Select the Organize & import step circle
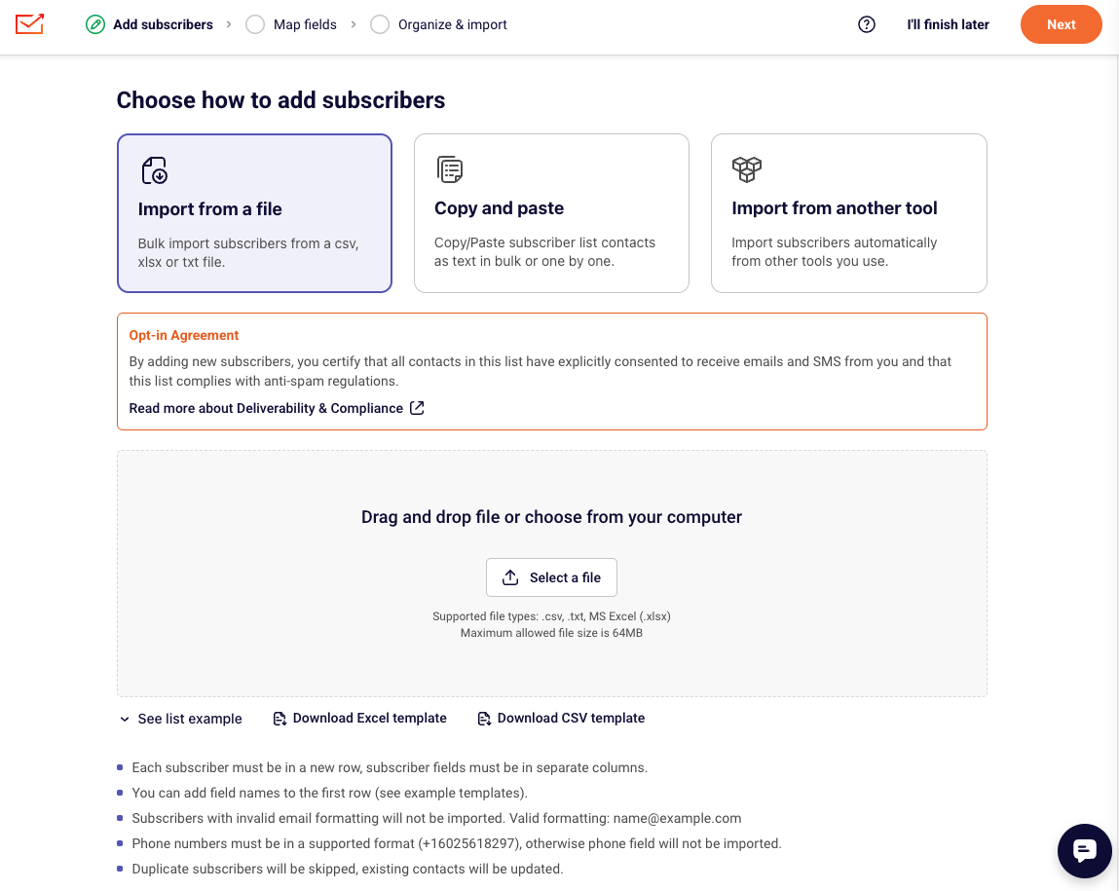 (380, 24)
